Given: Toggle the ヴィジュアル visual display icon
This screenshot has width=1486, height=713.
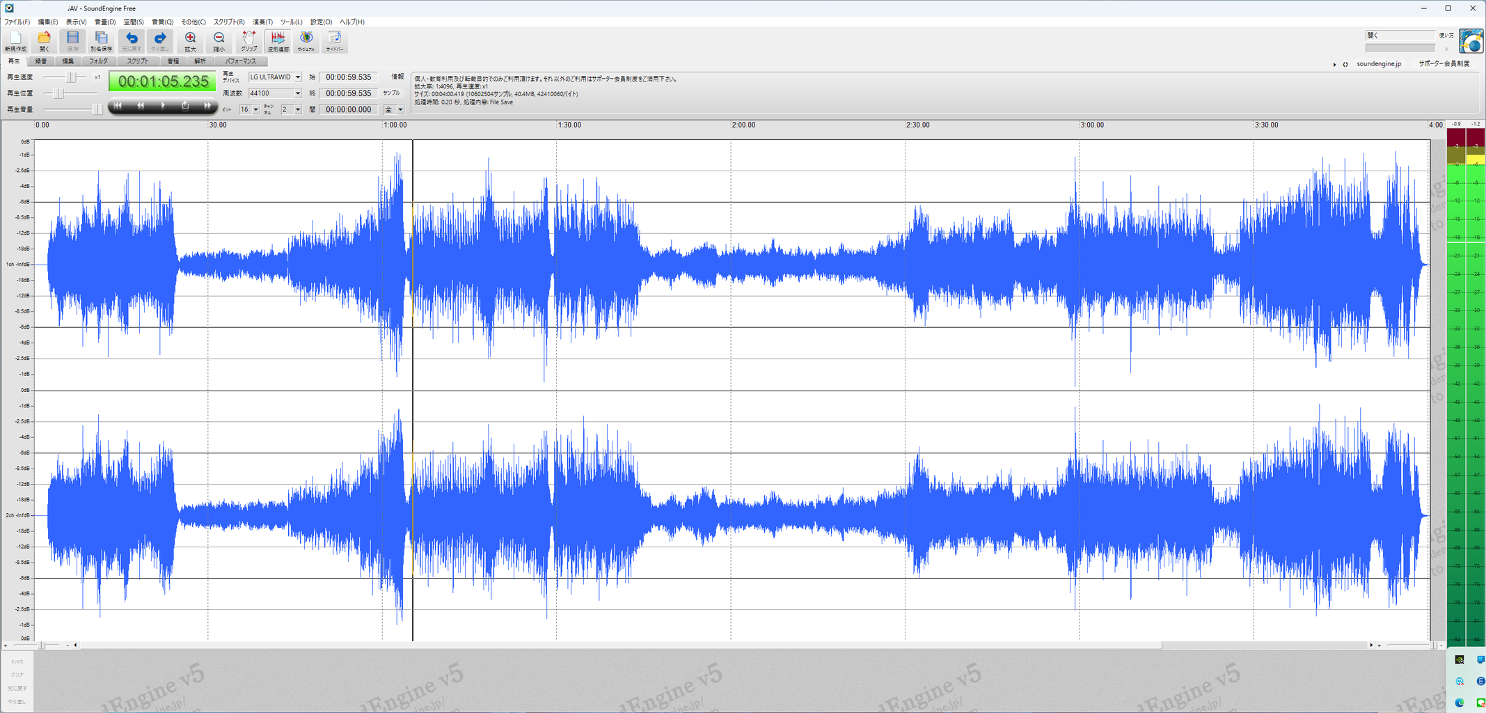Looking at the screenshot, I should point(306,41).
